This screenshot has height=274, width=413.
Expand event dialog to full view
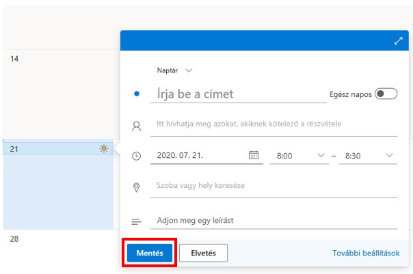point(398,41)
